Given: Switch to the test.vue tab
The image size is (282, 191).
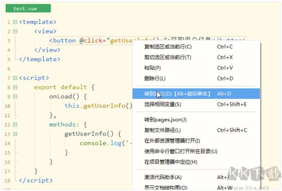Looking at the screenshot, I should point(26,8).
